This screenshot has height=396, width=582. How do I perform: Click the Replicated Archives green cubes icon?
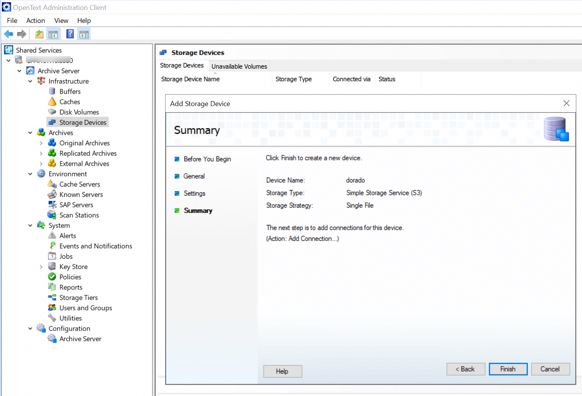click(52, 153)
